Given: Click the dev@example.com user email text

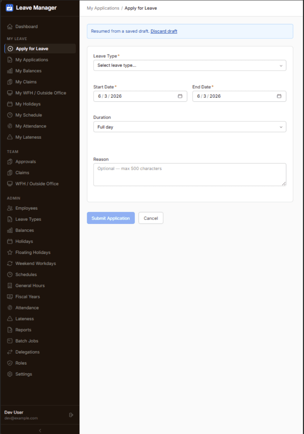Looking at the screenshot, I should [x=21, y=418].
